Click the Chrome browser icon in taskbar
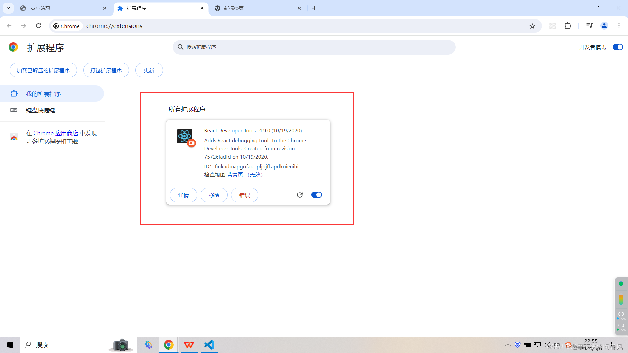 click(169, 345)
